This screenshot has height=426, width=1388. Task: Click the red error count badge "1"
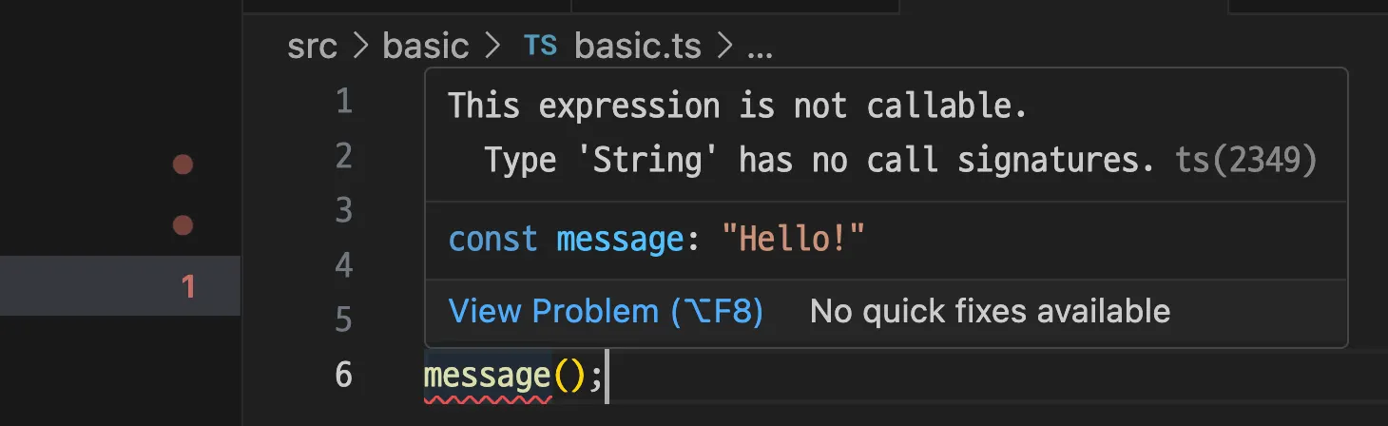(x=188, y=286)
